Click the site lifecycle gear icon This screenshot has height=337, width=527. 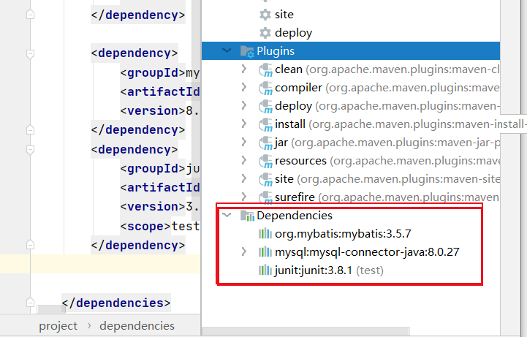tap(265, 15)
